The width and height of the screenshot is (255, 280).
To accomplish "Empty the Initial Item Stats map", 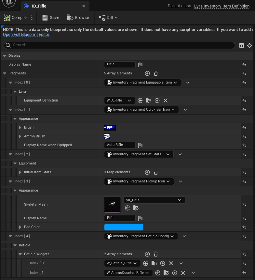I will point(156,172).
